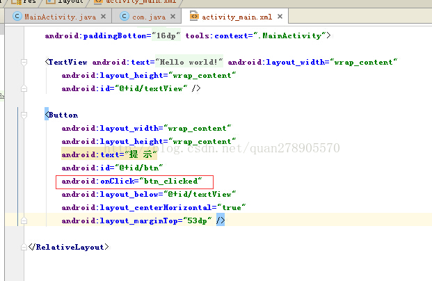432x281 pixels.
Task: Click the com.java class file icon
Action: (125, 15)
